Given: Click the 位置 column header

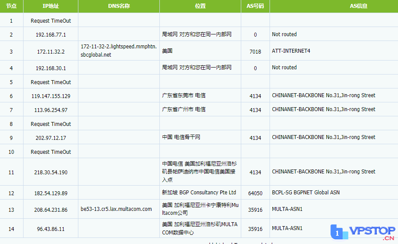Looking at the screenshot, I should click(200, 6).
